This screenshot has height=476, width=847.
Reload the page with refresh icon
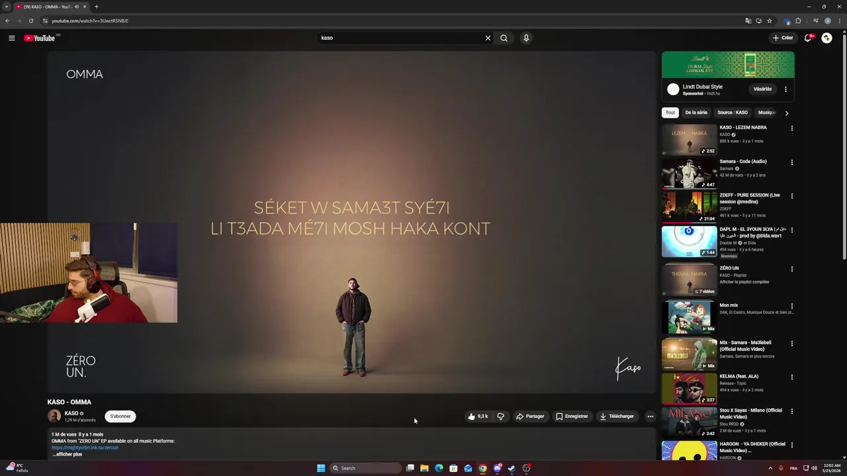pos(30,20)
